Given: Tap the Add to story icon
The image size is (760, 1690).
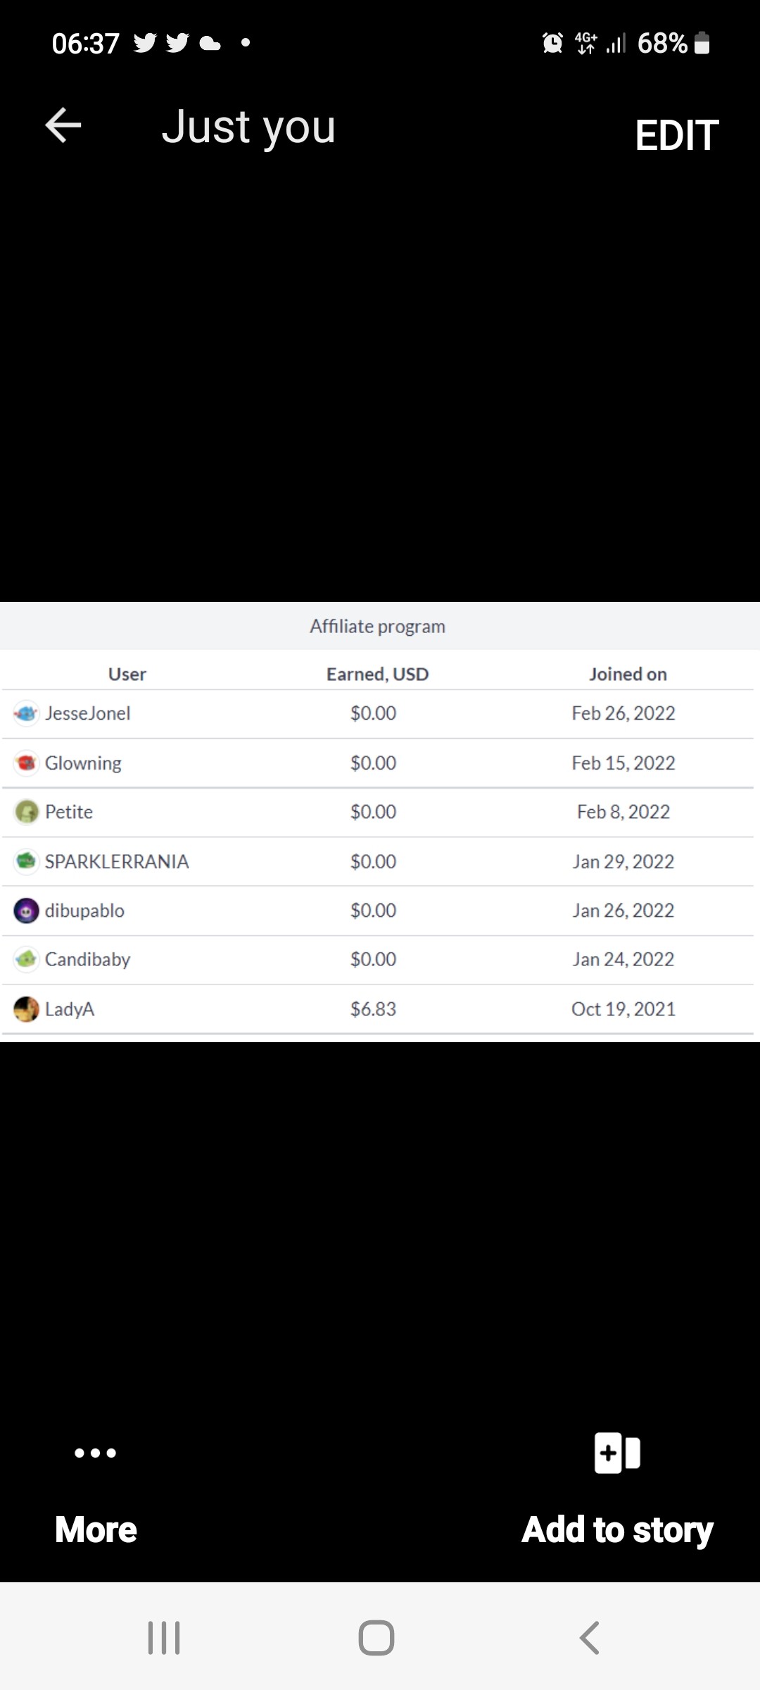Looking at the screenshot, I should click(617, 1453).
